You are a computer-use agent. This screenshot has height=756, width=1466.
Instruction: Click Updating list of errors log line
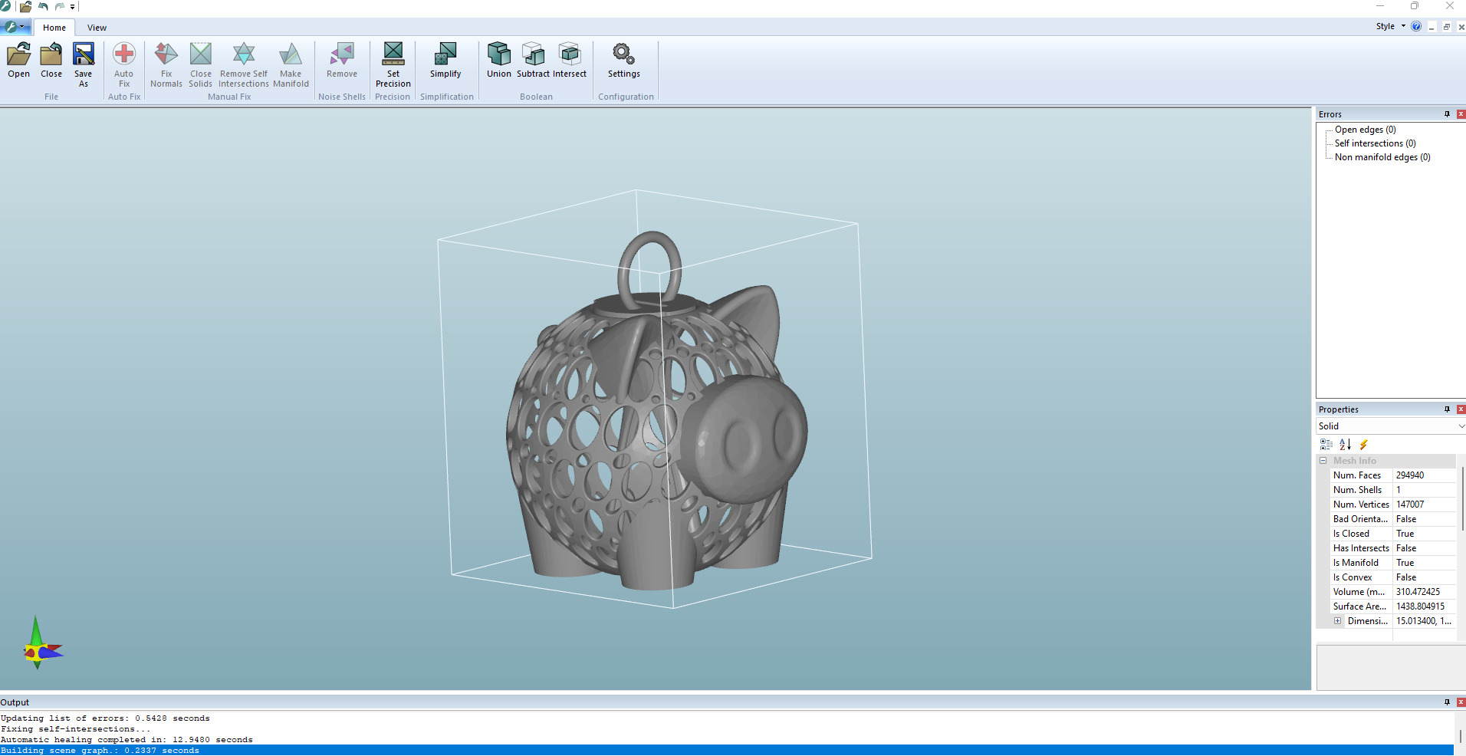(105, 718)
